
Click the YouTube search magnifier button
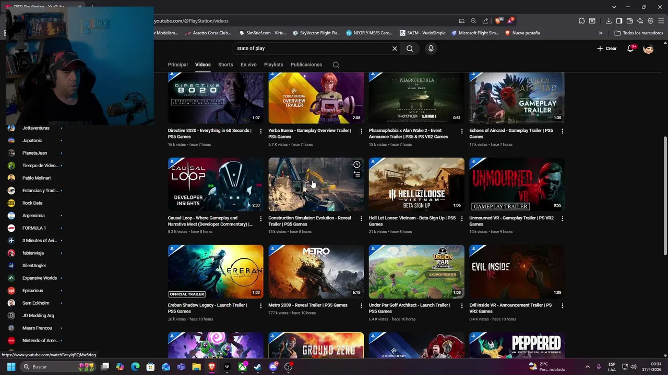(410, 48)
